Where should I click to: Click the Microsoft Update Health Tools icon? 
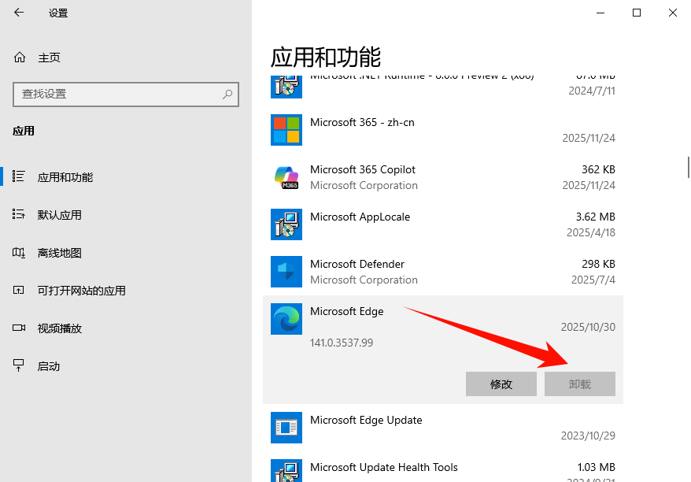pos(286,473)
